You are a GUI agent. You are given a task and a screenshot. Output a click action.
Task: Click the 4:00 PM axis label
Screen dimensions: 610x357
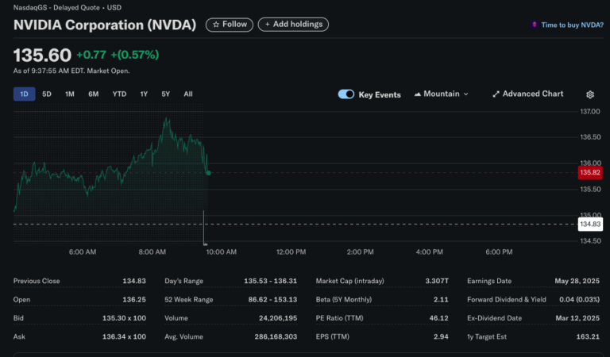point(429,252)
